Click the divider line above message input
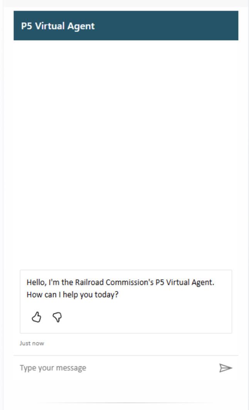 126,355
